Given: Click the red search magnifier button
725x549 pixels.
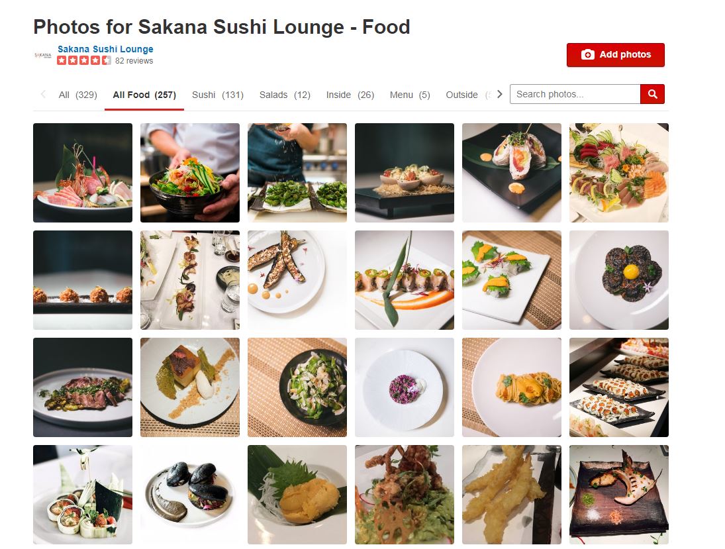Looking at the screenshot, I should pos(652,94).
